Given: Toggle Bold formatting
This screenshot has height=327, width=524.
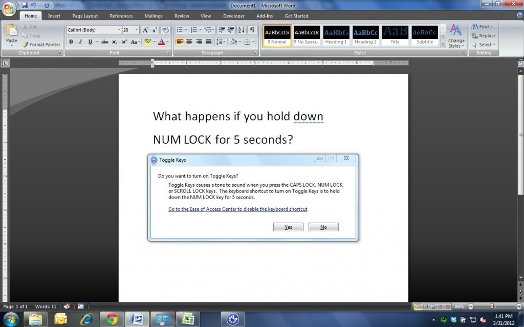Looking at the screenshot, I should [x=71, y=42].
